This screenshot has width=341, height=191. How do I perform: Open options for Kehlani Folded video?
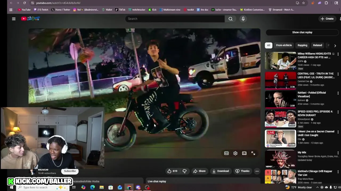[x=338, y=93]
